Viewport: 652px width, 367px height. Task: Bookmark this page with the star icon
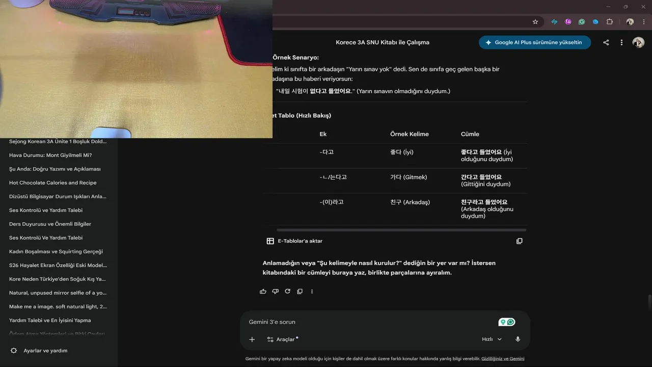[535, 22]
